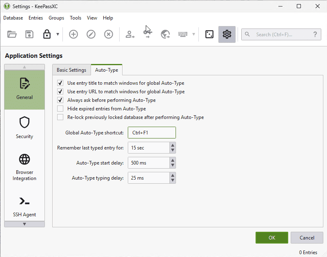The image size is (327, 257).
Task: Click the KeePassXC title bar app icon
Action: coord(7,6)
